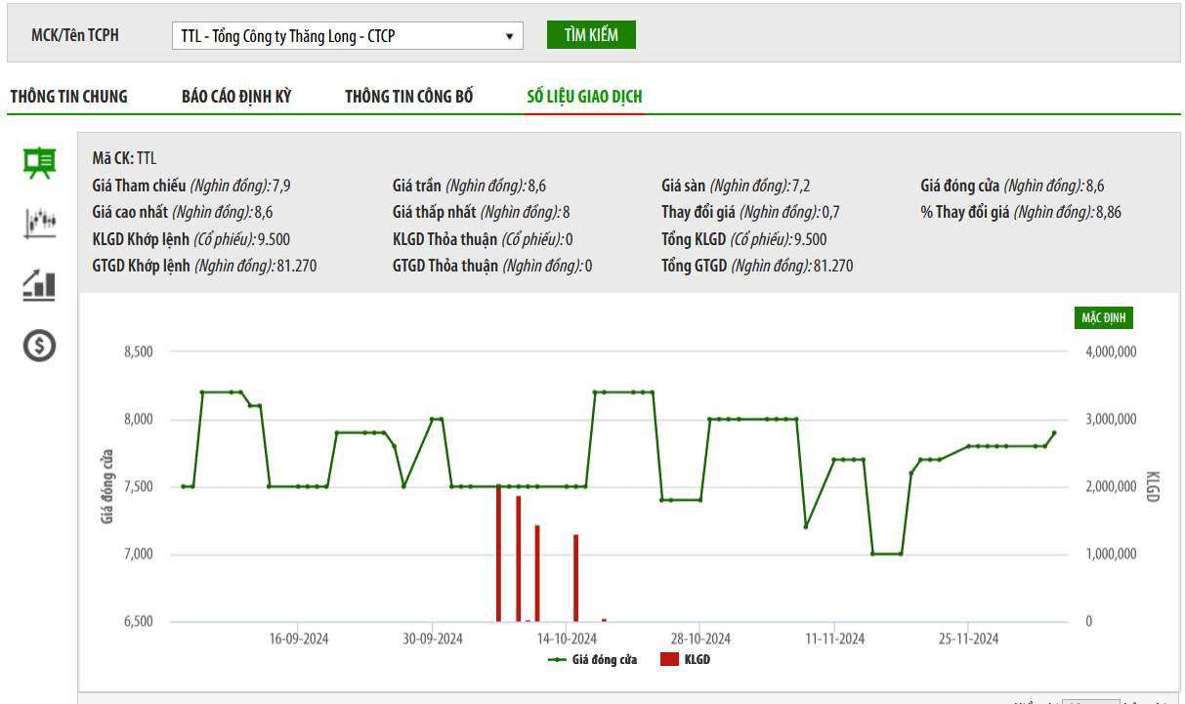Open the dollar coin icon section
Viewport: 1185px width, 704px height.
tap(40, 345)
